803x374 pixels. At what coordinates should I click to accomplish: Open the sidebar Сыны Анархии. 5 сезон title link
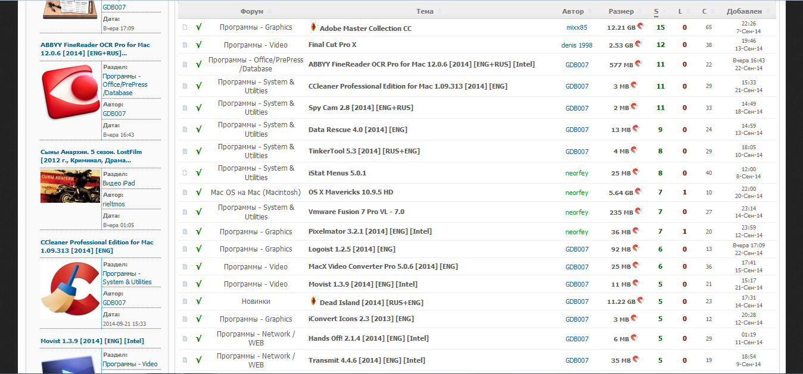coord(91,156)
